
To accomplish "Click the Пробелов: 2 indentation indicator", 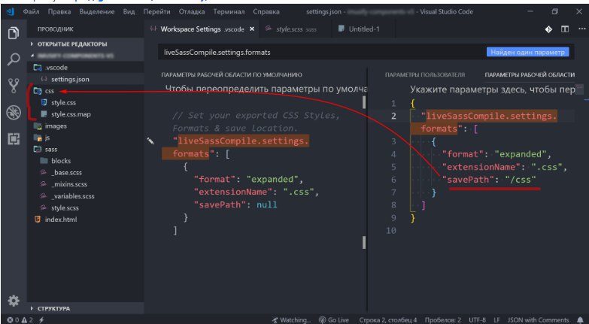I will [x=443, y=320].
